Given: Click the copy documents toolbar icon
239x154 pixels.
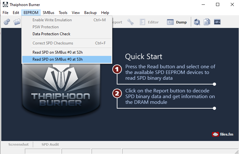Looking at the screenshot, I should [x=207, y=22].
